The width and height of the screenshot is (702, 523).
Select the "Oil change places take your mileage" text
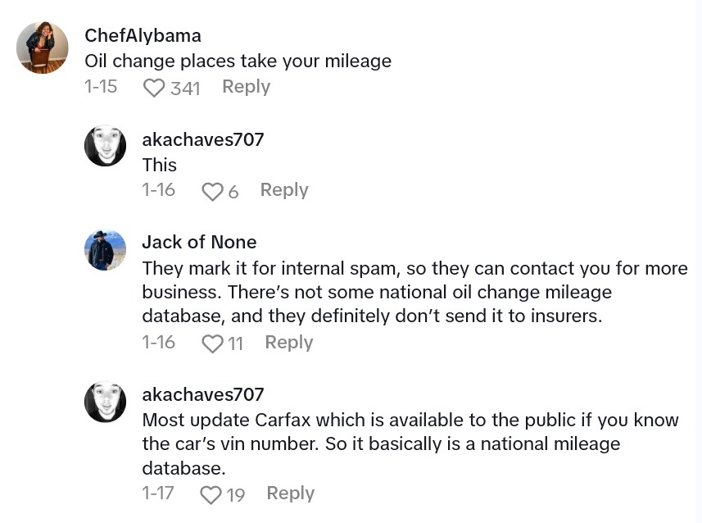tap(238, 61)
